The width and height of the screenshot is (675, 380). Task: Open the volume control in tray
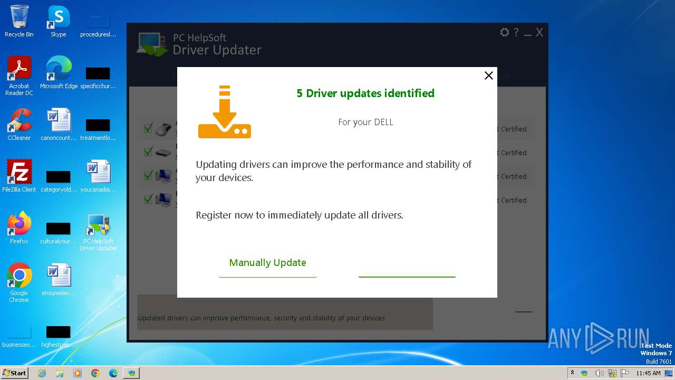[599, 373]
